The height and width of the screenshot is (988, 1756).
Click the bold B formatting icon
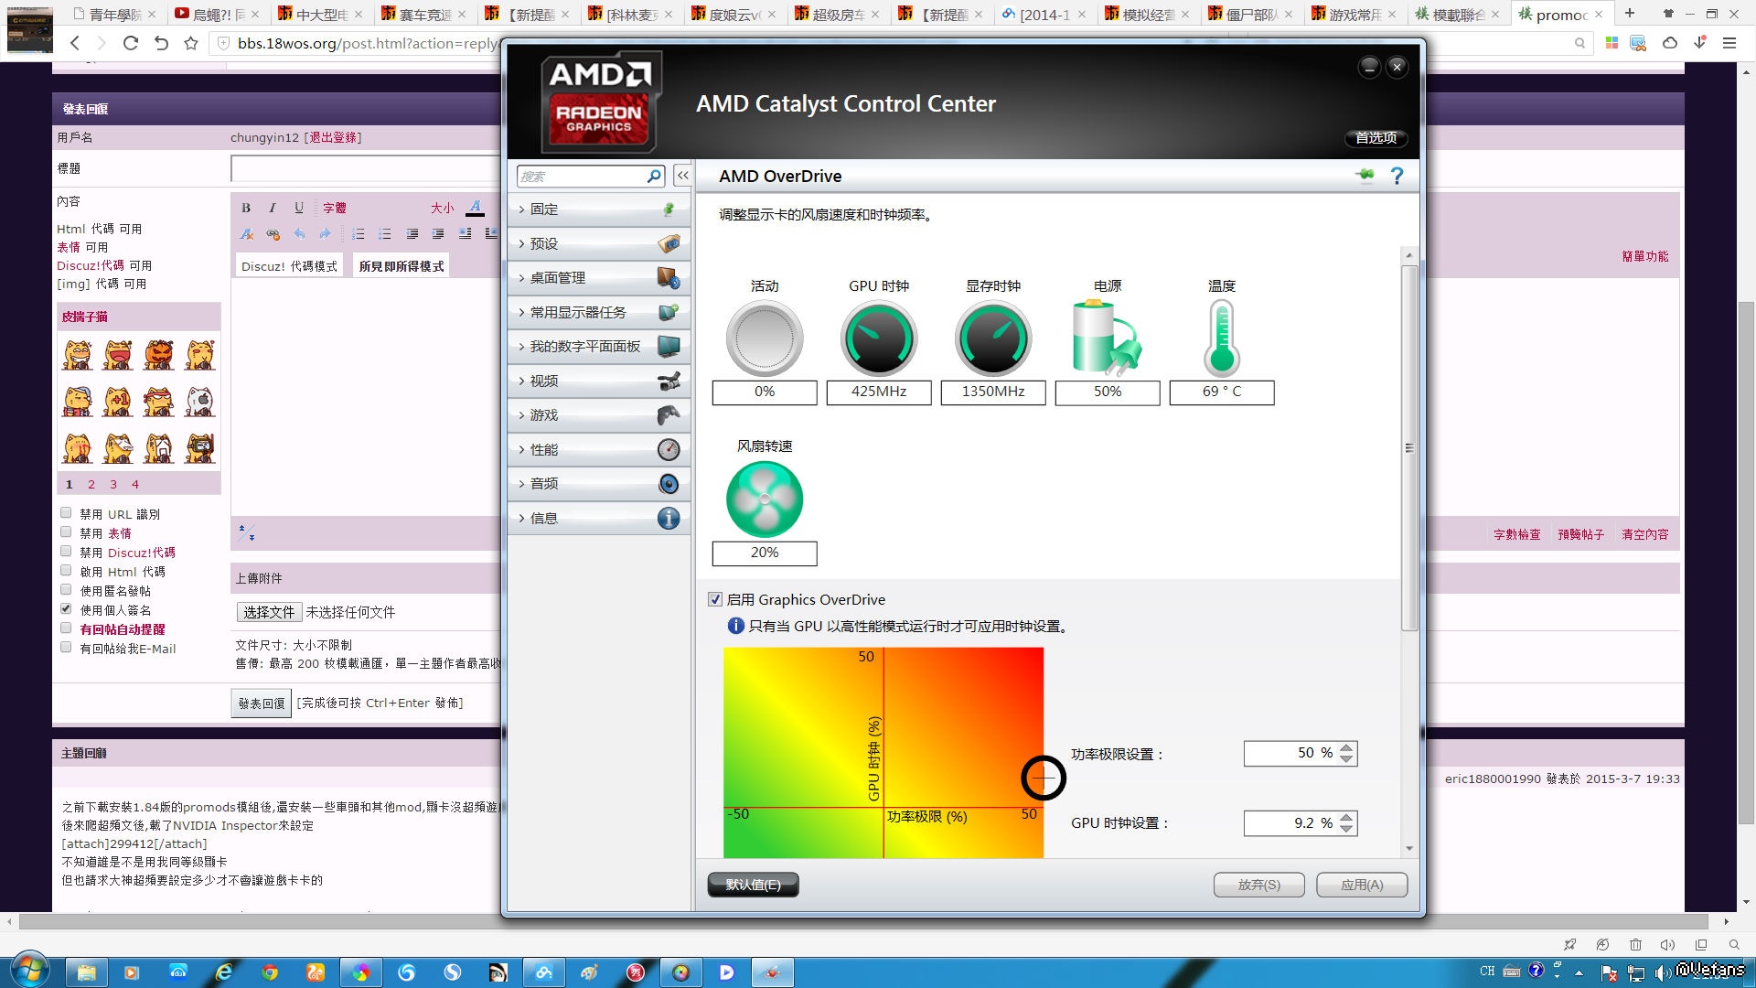[x=246, y=208]
